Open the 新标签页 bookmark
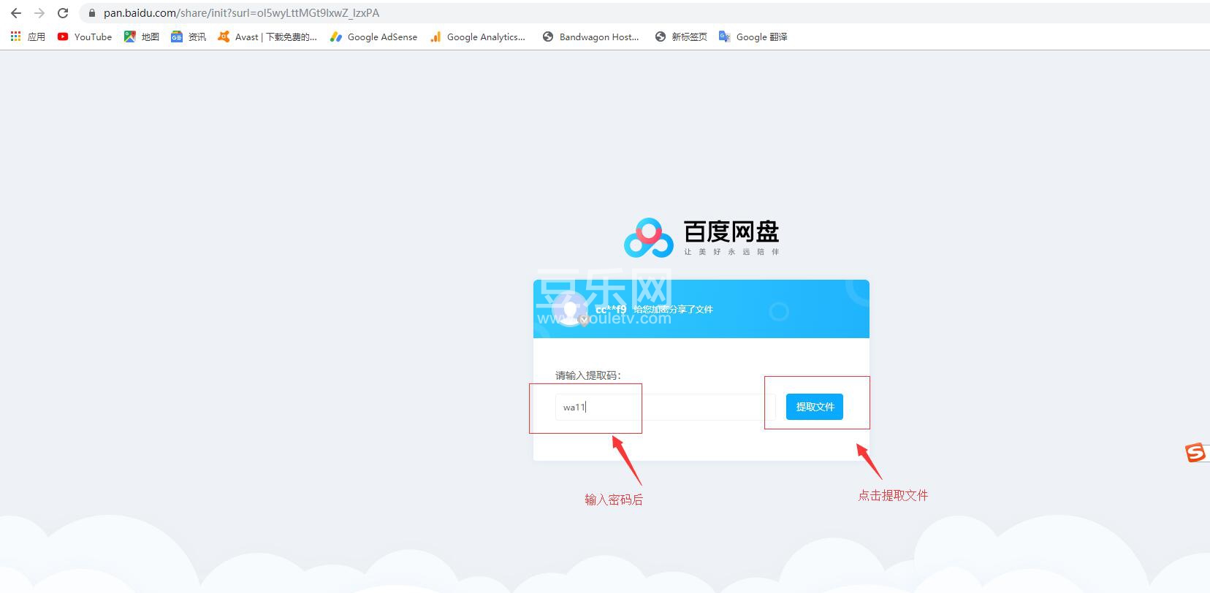The height and width of the screenshot is (593, 1210). point(680,37)
